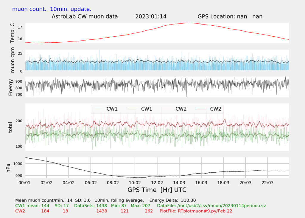Click the red CW2 minimum "121"
This screenshot has width=305, height=218.
click(x=125, y=211)
